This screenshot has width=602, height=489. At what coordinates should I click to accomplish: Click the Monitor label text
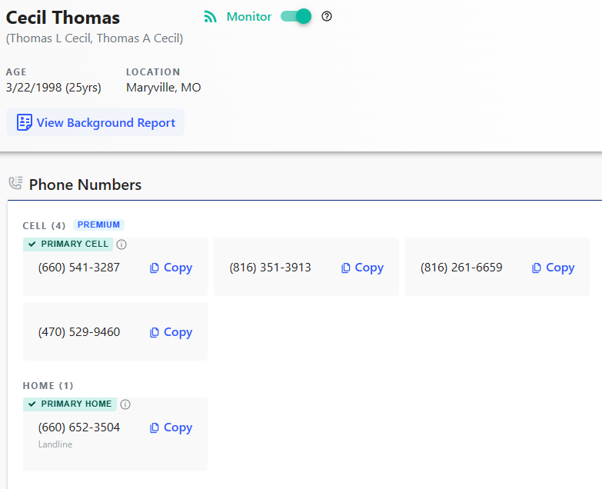(249, 17)
